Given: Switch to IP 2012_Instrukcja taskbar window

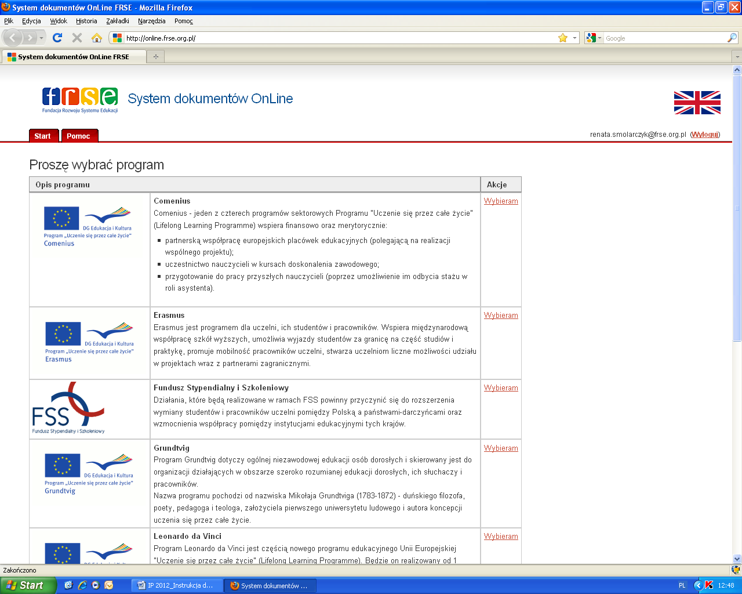Looking at the screenshot, I should pos(176,585).
